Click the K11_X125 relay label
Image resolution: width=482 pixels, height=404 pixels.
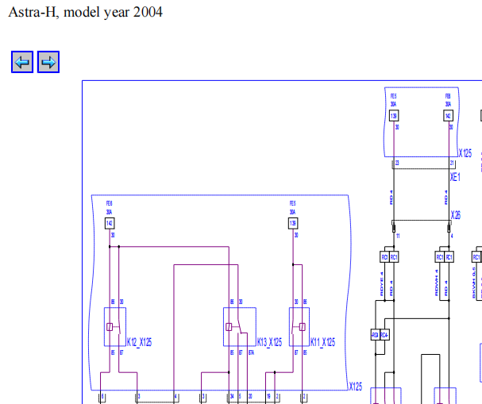(x=322, y=342)
